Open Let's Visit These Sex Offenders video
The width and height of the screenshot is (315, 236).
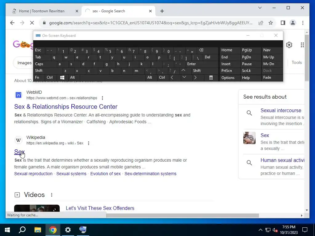pos(100,208)
